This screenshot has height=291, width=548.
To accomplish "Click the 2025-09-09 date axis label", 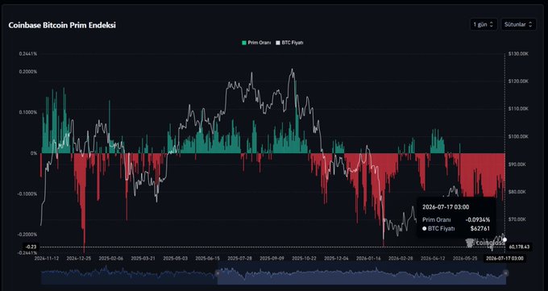I will click(272, 258).
